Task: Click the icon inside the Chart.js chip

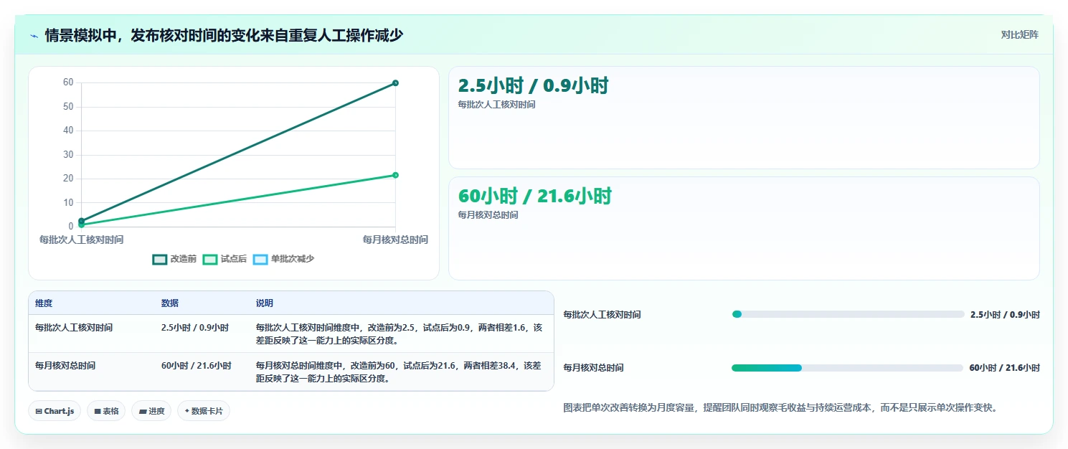Action: (39, 412)
